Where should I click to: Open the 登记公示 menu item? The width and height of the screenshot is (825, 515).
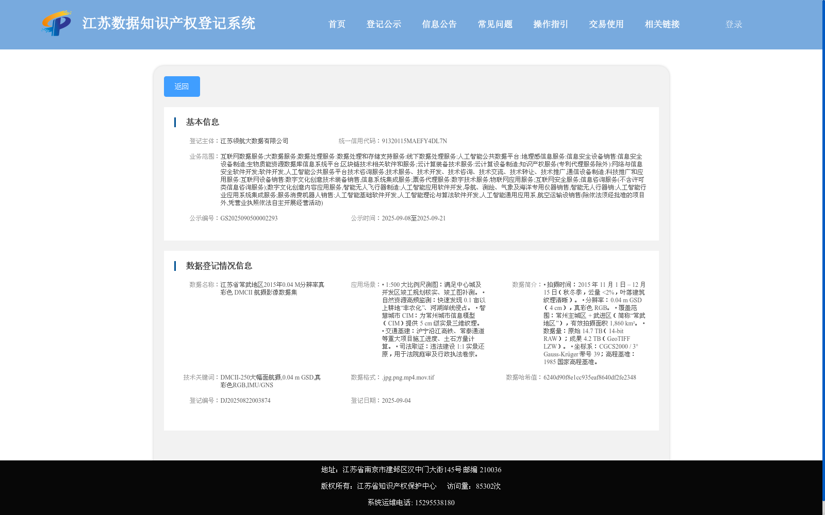[384, 24]
